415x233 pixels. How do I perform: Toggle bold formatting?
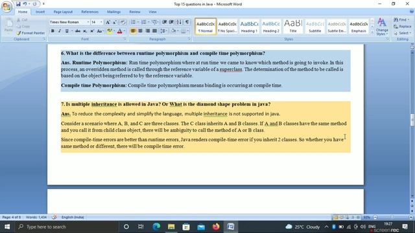tap(53, 31)
